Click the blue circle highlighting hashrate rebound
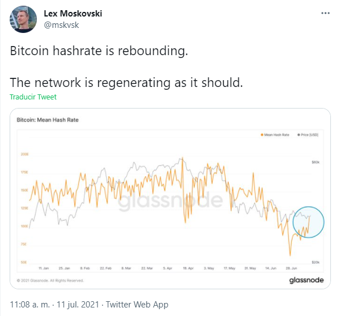The height and width of the screenshot is (316, 340). click(x=308, y=222)
